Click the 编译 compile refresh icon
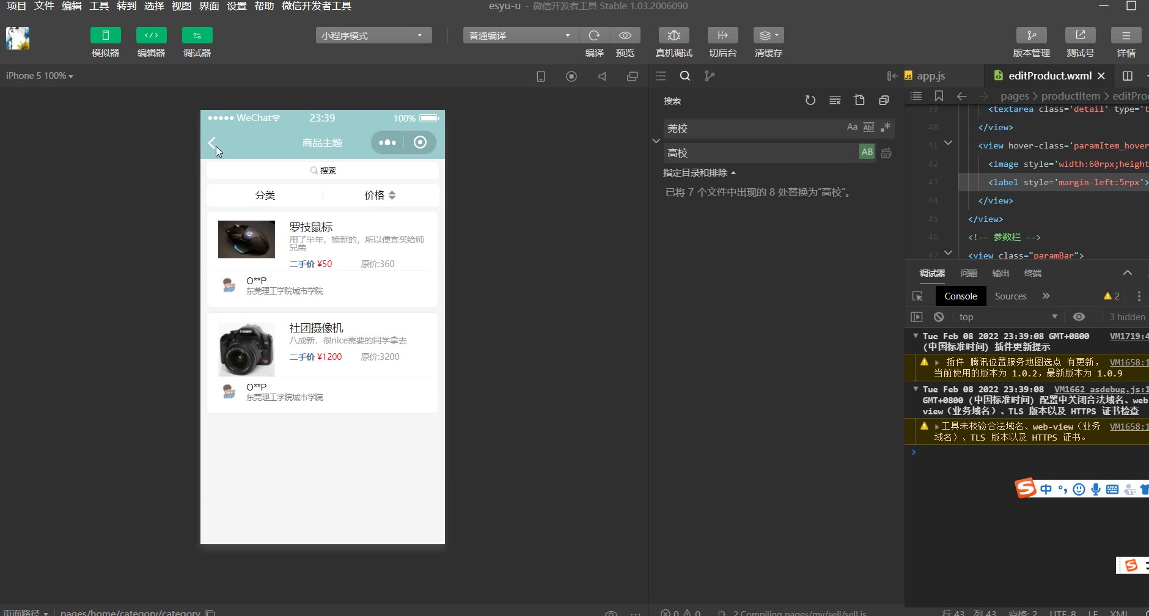The width and height of the screenshot is (1149, 616). pyautogui.click(x=594, y=35)
